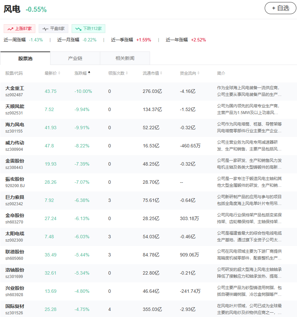Select market value 276.03亿
297x317 pixels.
(x=152, y=92)
